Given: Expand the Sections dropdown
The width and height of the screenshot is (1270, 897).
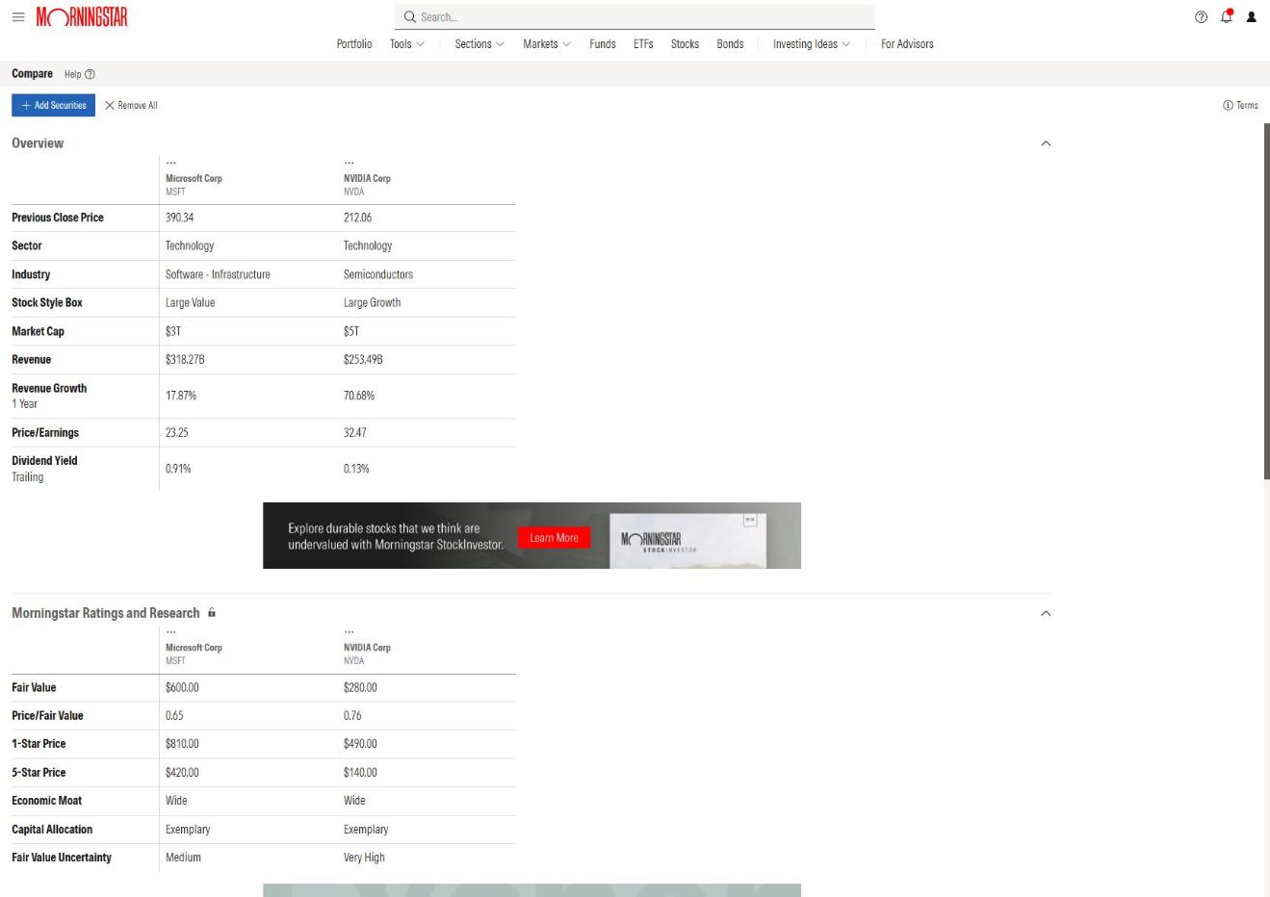Looking at the screenshot, I should [x=479, y=44].
